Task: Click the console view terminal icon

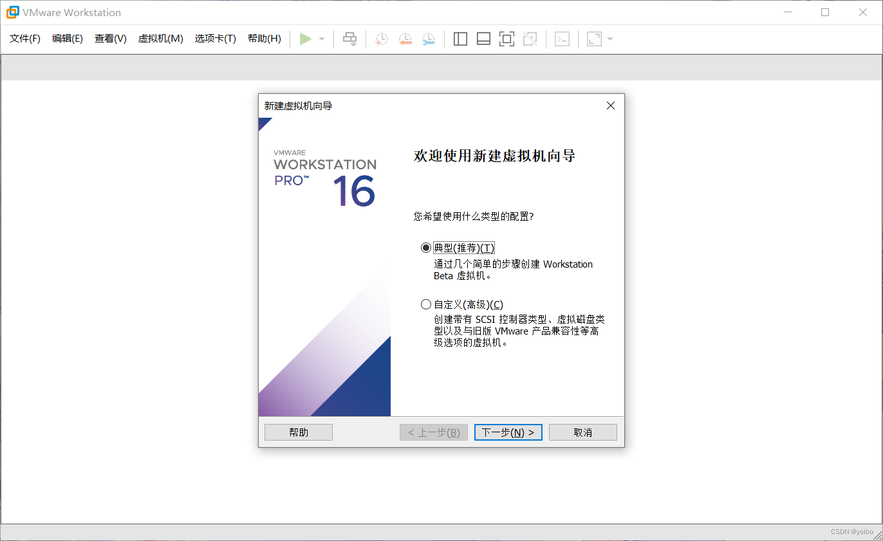Action: (x=562, y=39)
